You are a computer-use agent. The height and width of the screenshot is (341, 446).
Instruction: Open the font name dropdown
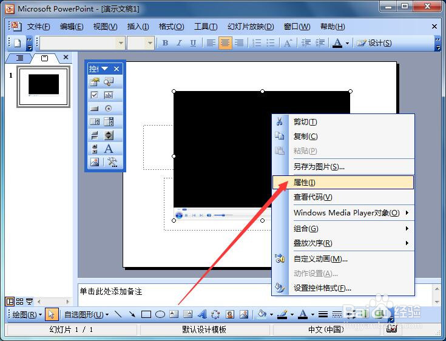(x=121, y=43)
